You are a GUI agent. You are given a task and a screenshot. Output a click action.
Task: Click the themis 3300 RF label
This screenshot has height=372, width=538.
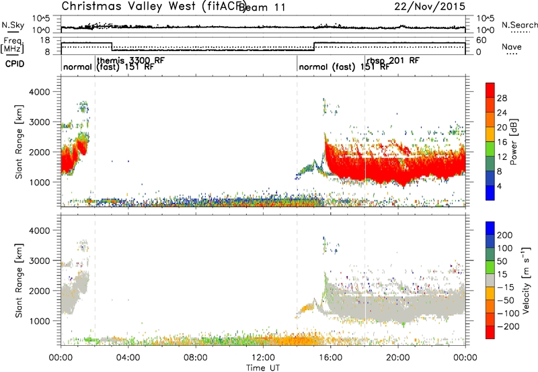[130, 60]
